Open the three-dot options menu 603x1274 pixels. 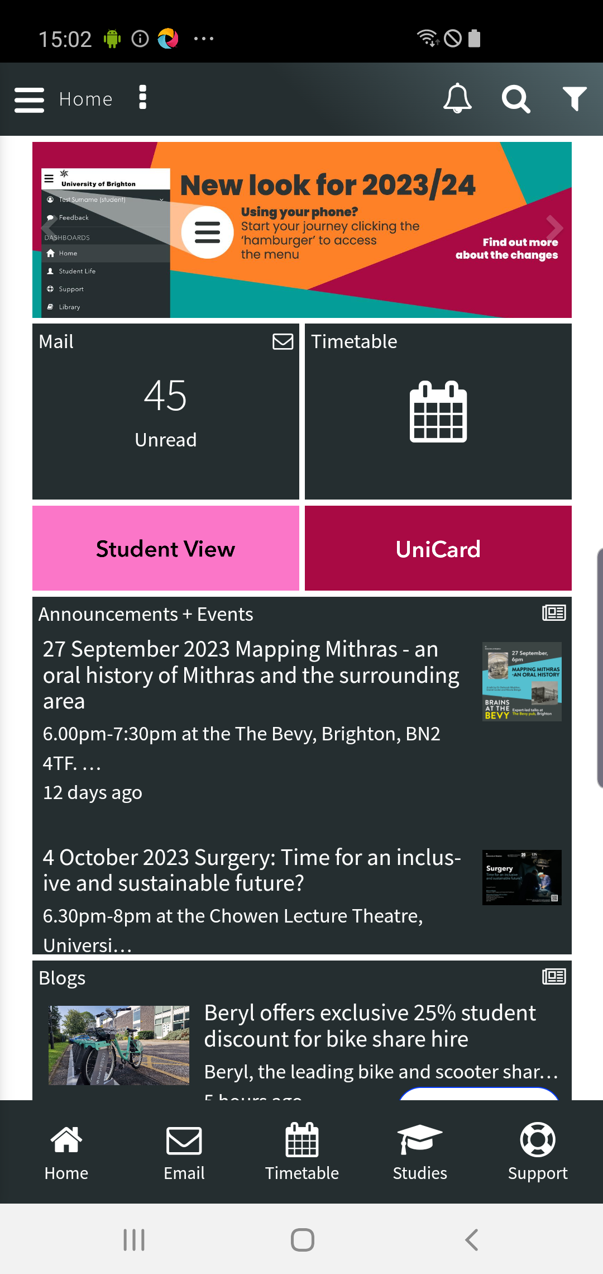(x=142, y=98)
